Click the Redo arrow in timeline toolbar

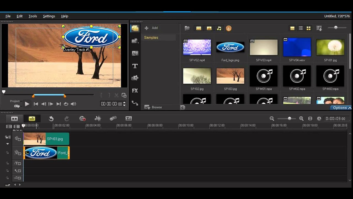(x=67, y=119)
